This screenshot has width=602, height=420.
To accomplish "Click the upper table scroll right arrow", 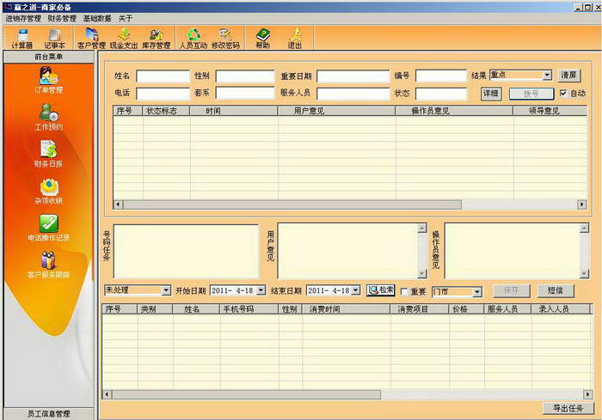I will coord(582,204).
